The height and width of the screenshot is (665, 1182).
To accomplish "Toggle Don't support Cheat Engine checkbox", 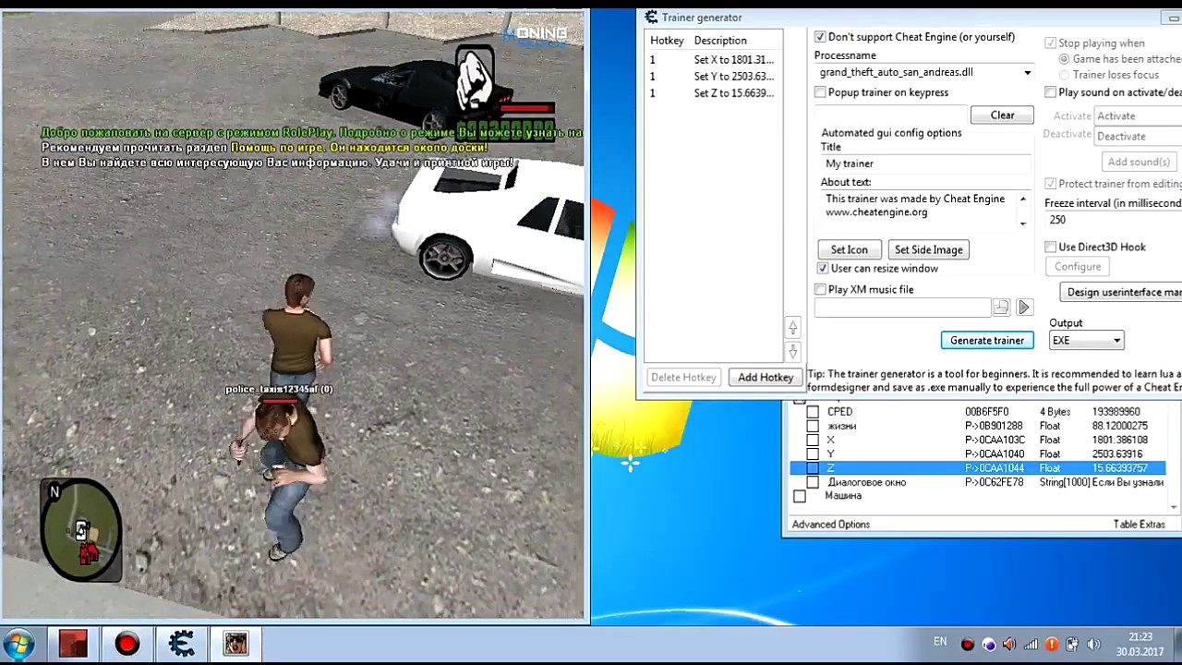I will (x=820, y=37).
